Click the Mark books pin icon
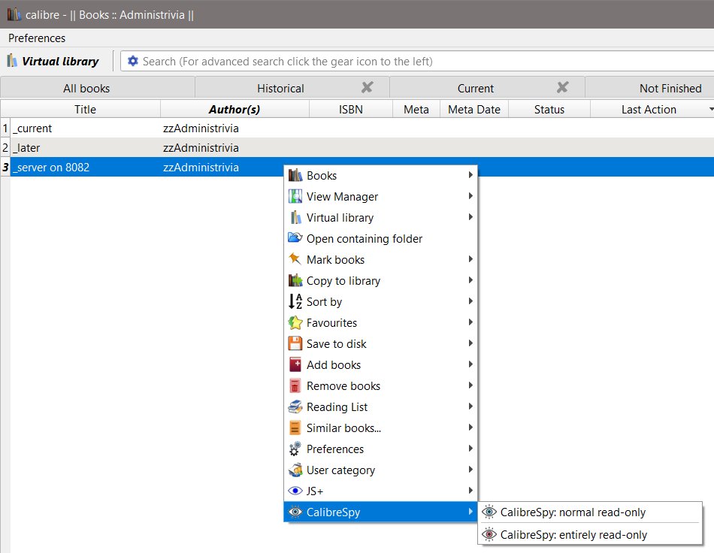The height and width of the screenshot is (553, 714). coord(295,259)
